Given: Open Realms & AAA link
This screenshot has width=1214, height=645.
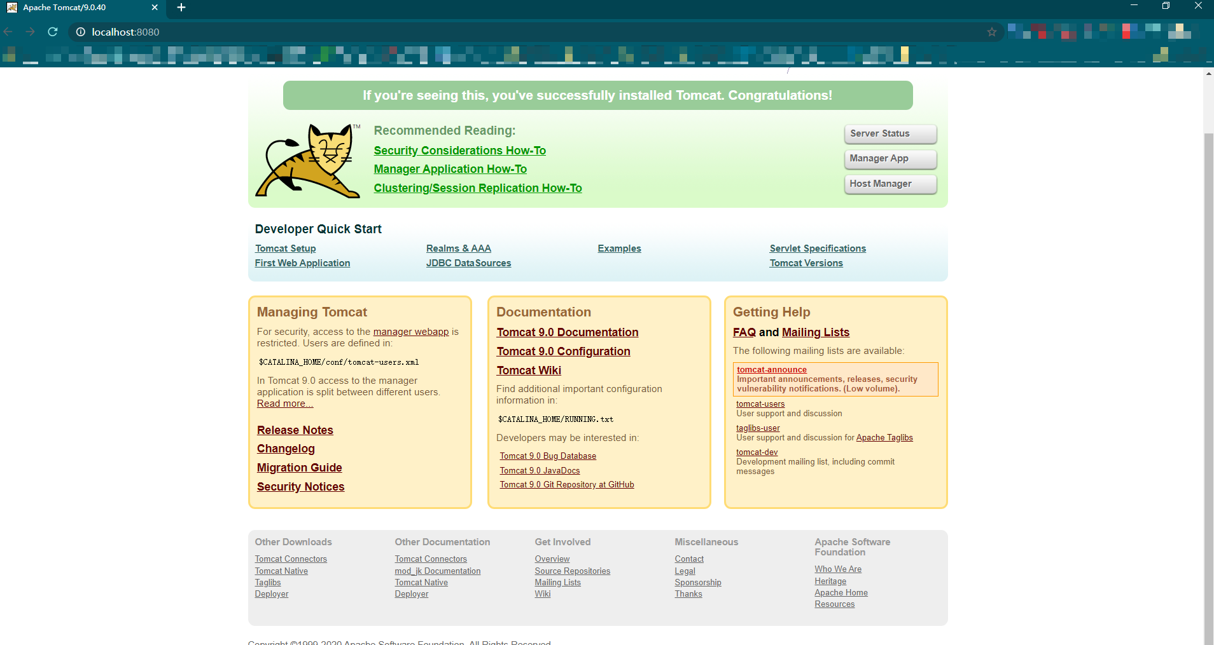Looking at the screenshot, I should tap(459, 248).
